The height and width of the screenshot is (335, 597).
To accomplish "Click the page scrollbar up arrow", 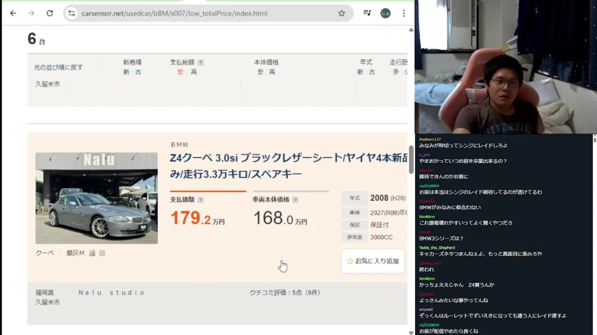I will click(411, 29).
